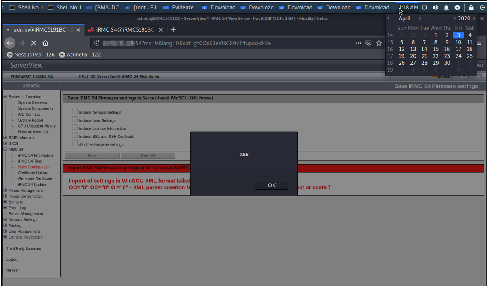Image resolution: width=487 pixels, height=286 pixels.
Task: Open CPU Utilization History
Action: tap(37, 126)
